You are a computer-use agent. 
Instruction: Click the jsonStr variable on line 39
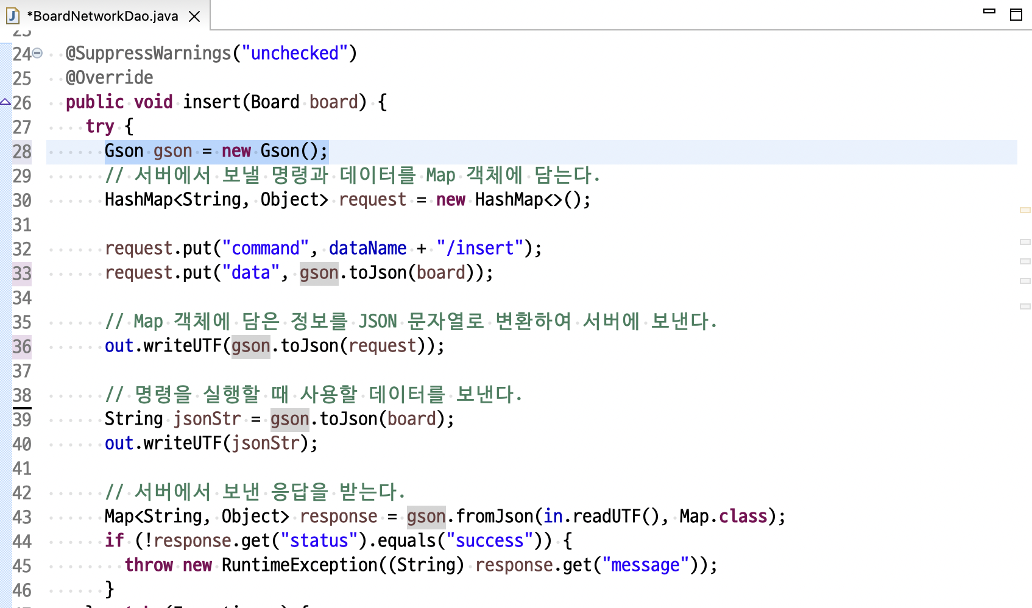[207, 419]
